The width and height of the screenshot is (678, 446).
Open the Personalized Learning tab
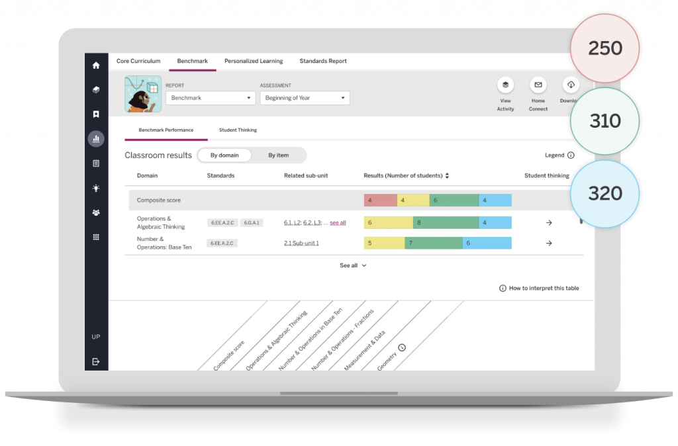[254, 61]
